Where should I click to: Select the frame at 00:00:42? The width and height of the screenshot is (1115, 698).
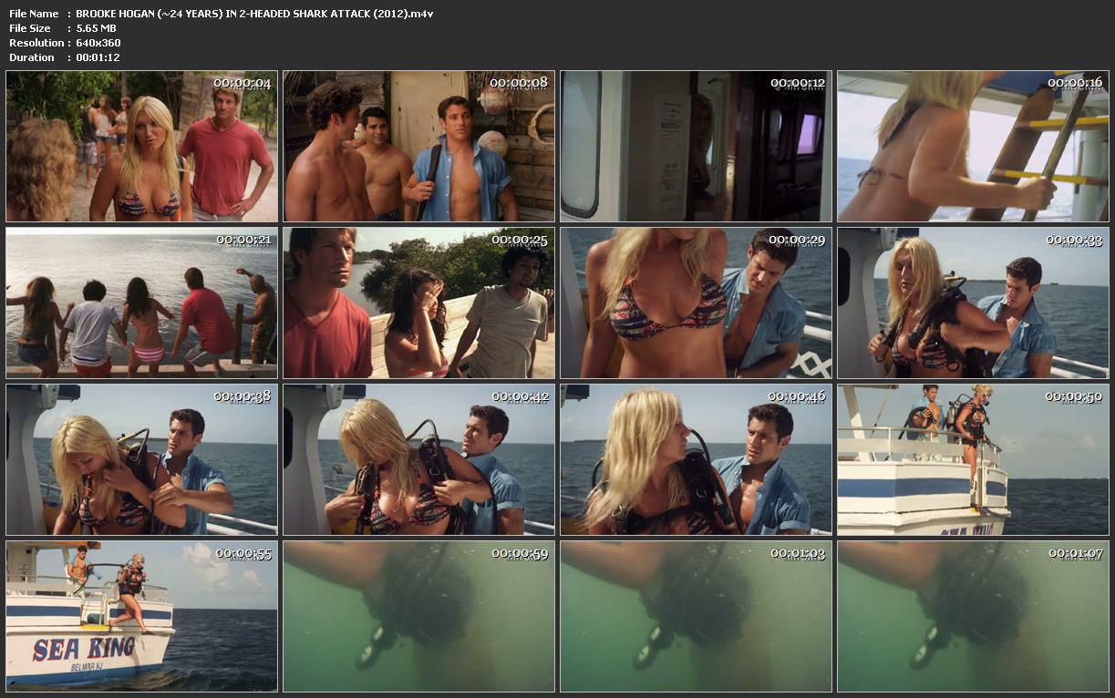point(418,459)
